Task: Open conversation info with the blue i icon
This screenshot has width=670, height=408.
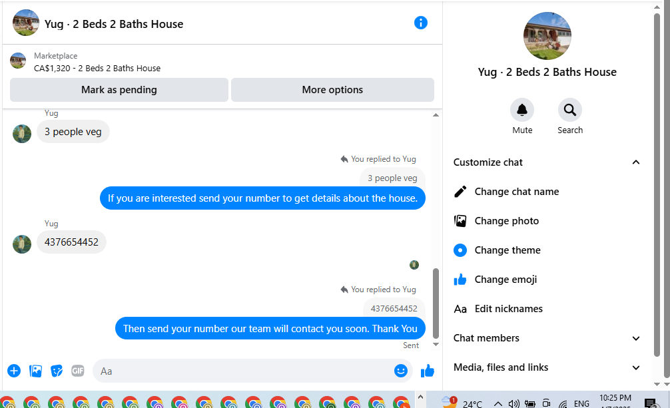Action: tap(420, 23)
